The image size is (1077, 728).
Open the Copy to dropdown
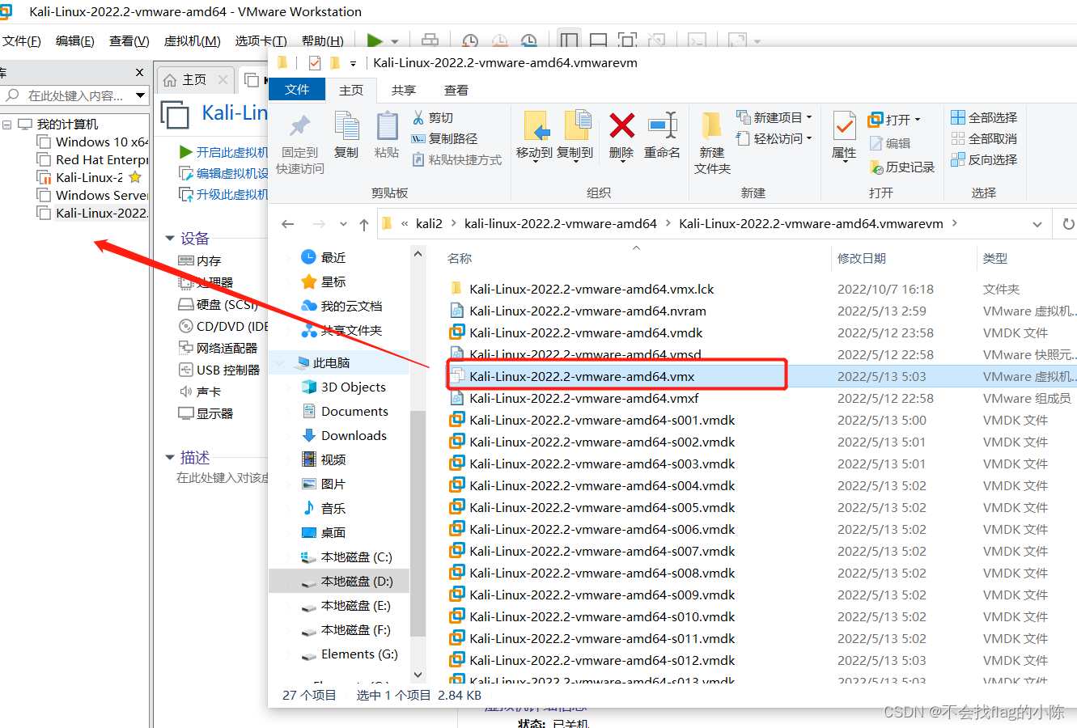575,161
